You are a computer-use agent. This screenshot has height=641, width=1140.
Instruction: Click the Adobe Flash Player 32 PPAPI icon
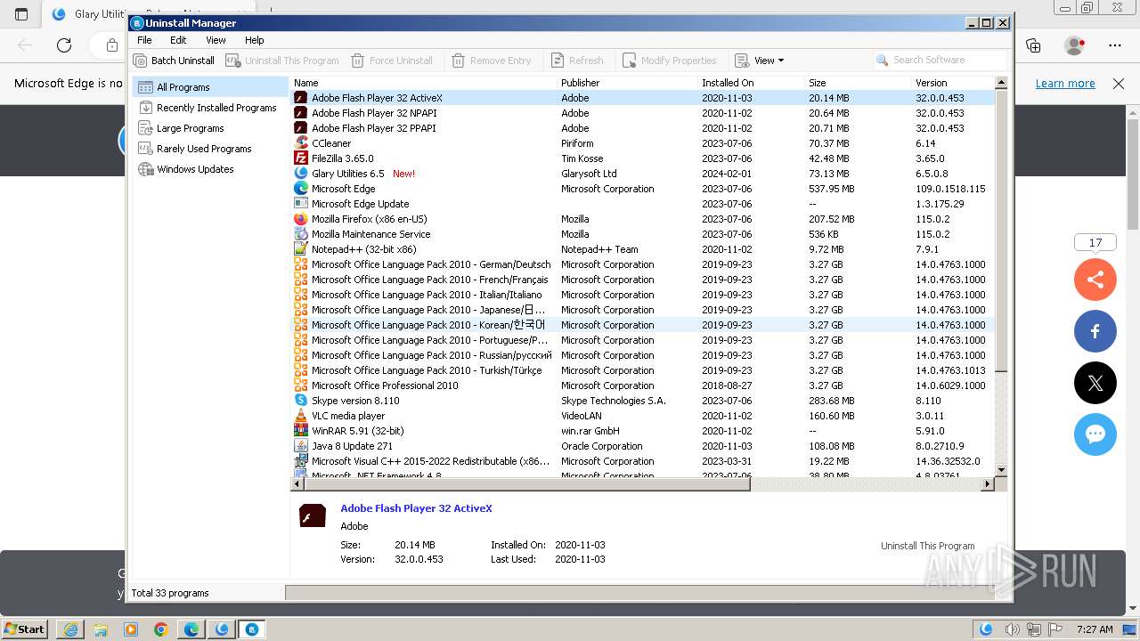pos(301,128)
